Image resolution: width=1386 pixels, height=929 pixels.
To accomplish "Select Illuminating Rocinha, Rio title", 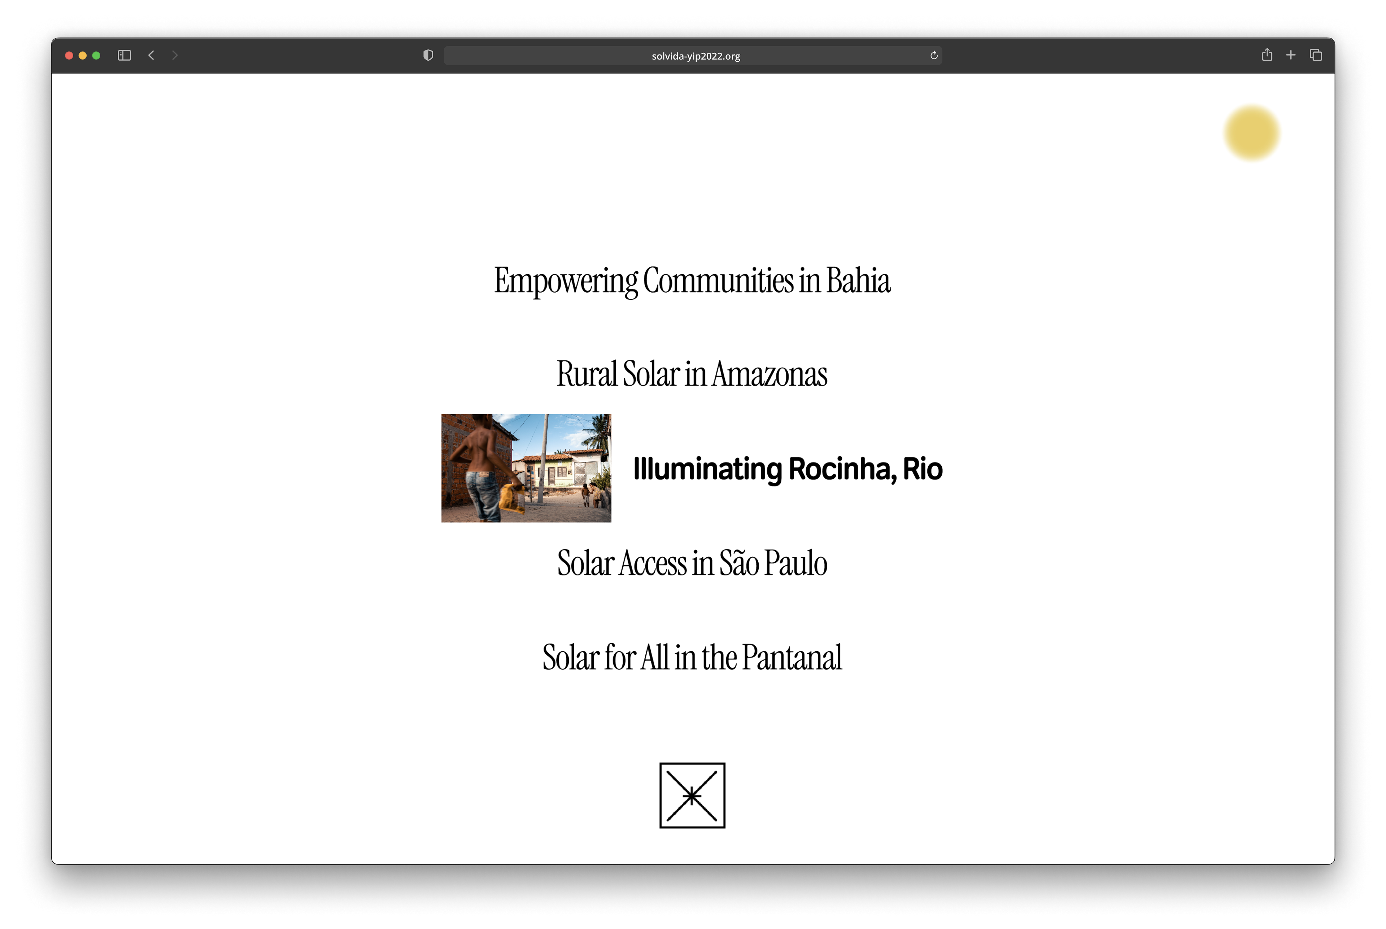I will (788, 469).
